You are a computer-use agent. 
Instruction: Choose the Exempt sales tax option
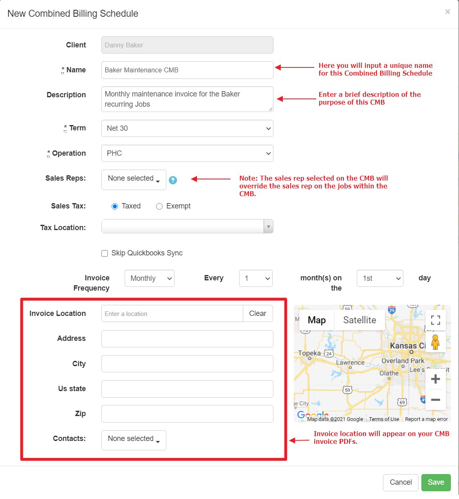159,206
